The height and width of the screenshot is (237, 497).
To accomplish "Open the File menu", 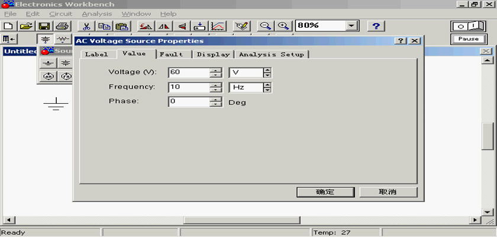I will point(10,14).
